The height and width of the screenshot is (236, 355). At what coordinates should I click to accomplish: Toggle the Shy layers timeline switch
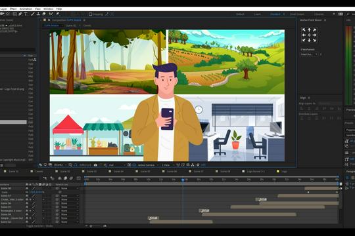pos(60,178)
